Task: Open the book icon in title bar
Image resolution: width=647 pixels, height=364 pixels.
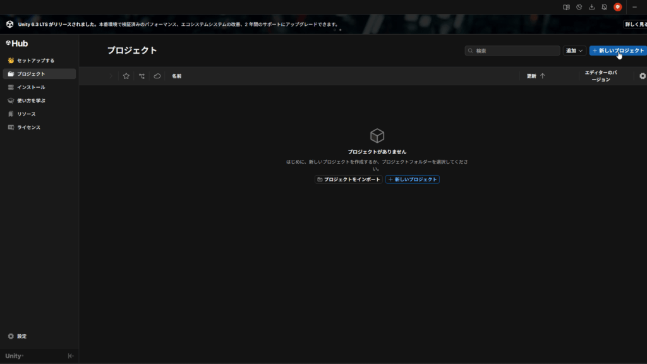Action: click(567, 7)
